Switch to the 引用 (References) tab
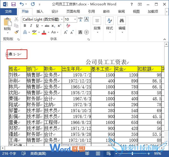The width and height of the screenshot is (169, 157). pyautogui.click(x=91, y=11)
